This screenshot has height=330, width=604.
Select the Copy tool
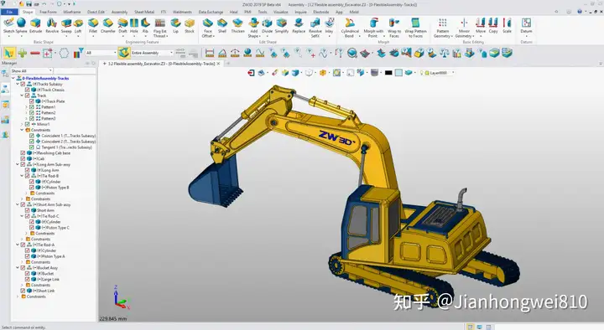[493, 25]
